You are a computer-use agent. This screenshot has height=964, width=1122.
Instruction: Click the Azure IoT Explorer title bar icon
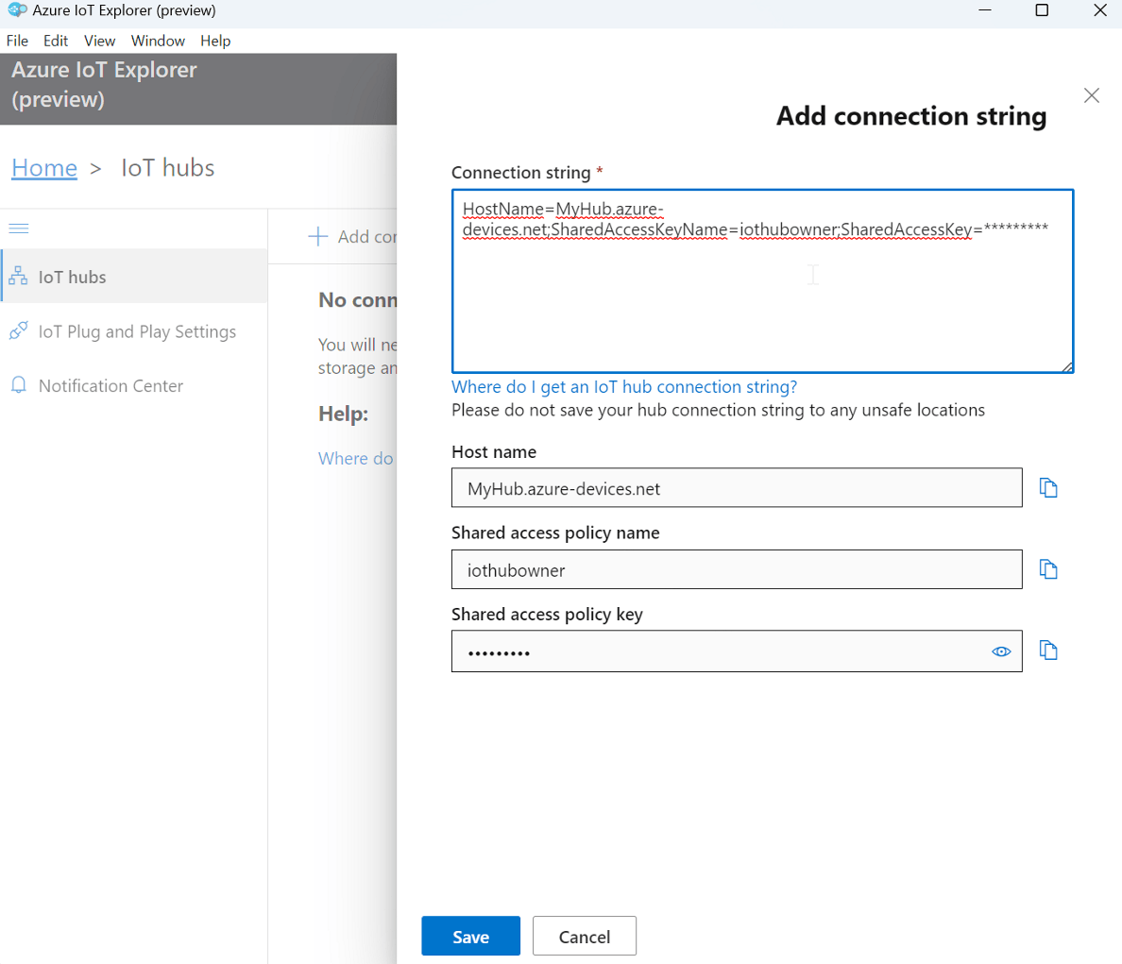pyautogui.click(x=15, y=10)
